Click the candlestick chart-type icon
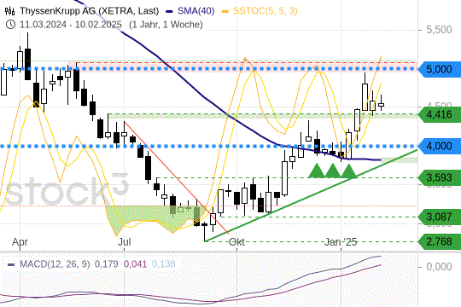 (x=9, y=11)
